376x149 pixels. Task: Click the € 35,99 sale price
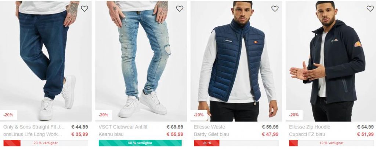[x=80, y=134]
